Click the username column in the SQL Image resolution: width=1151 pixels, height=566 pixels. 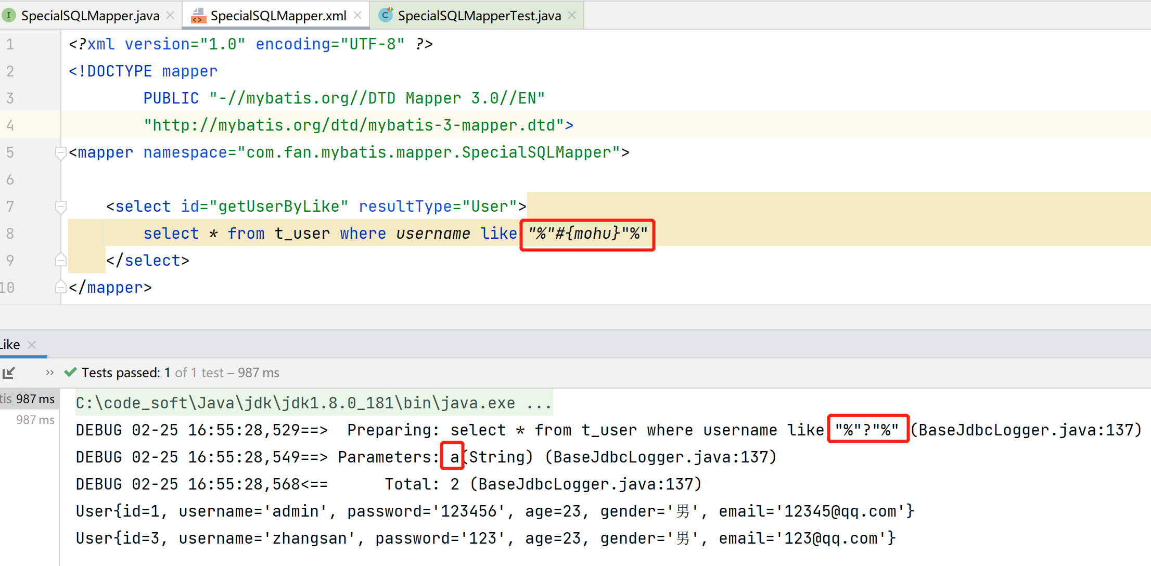[x=433, y=234]
